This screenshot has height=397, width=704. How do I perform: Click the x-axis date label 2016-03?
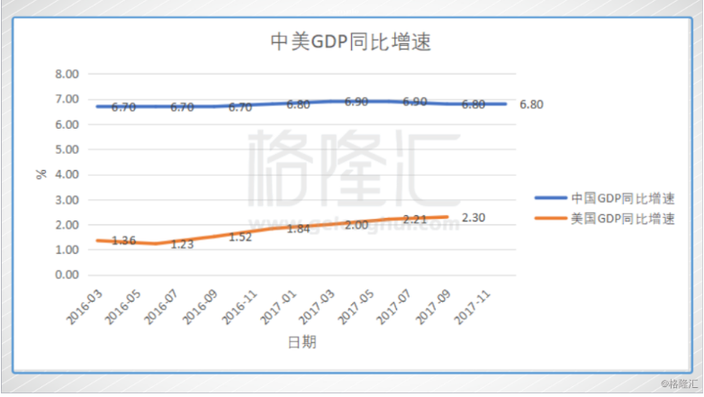click(x=85, y=307)
